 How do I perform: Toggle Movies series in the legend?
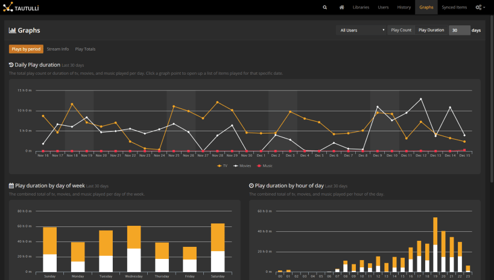242,166
